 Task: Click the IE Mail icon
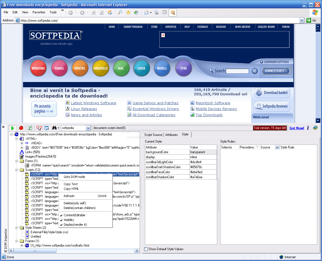point(147,13)
